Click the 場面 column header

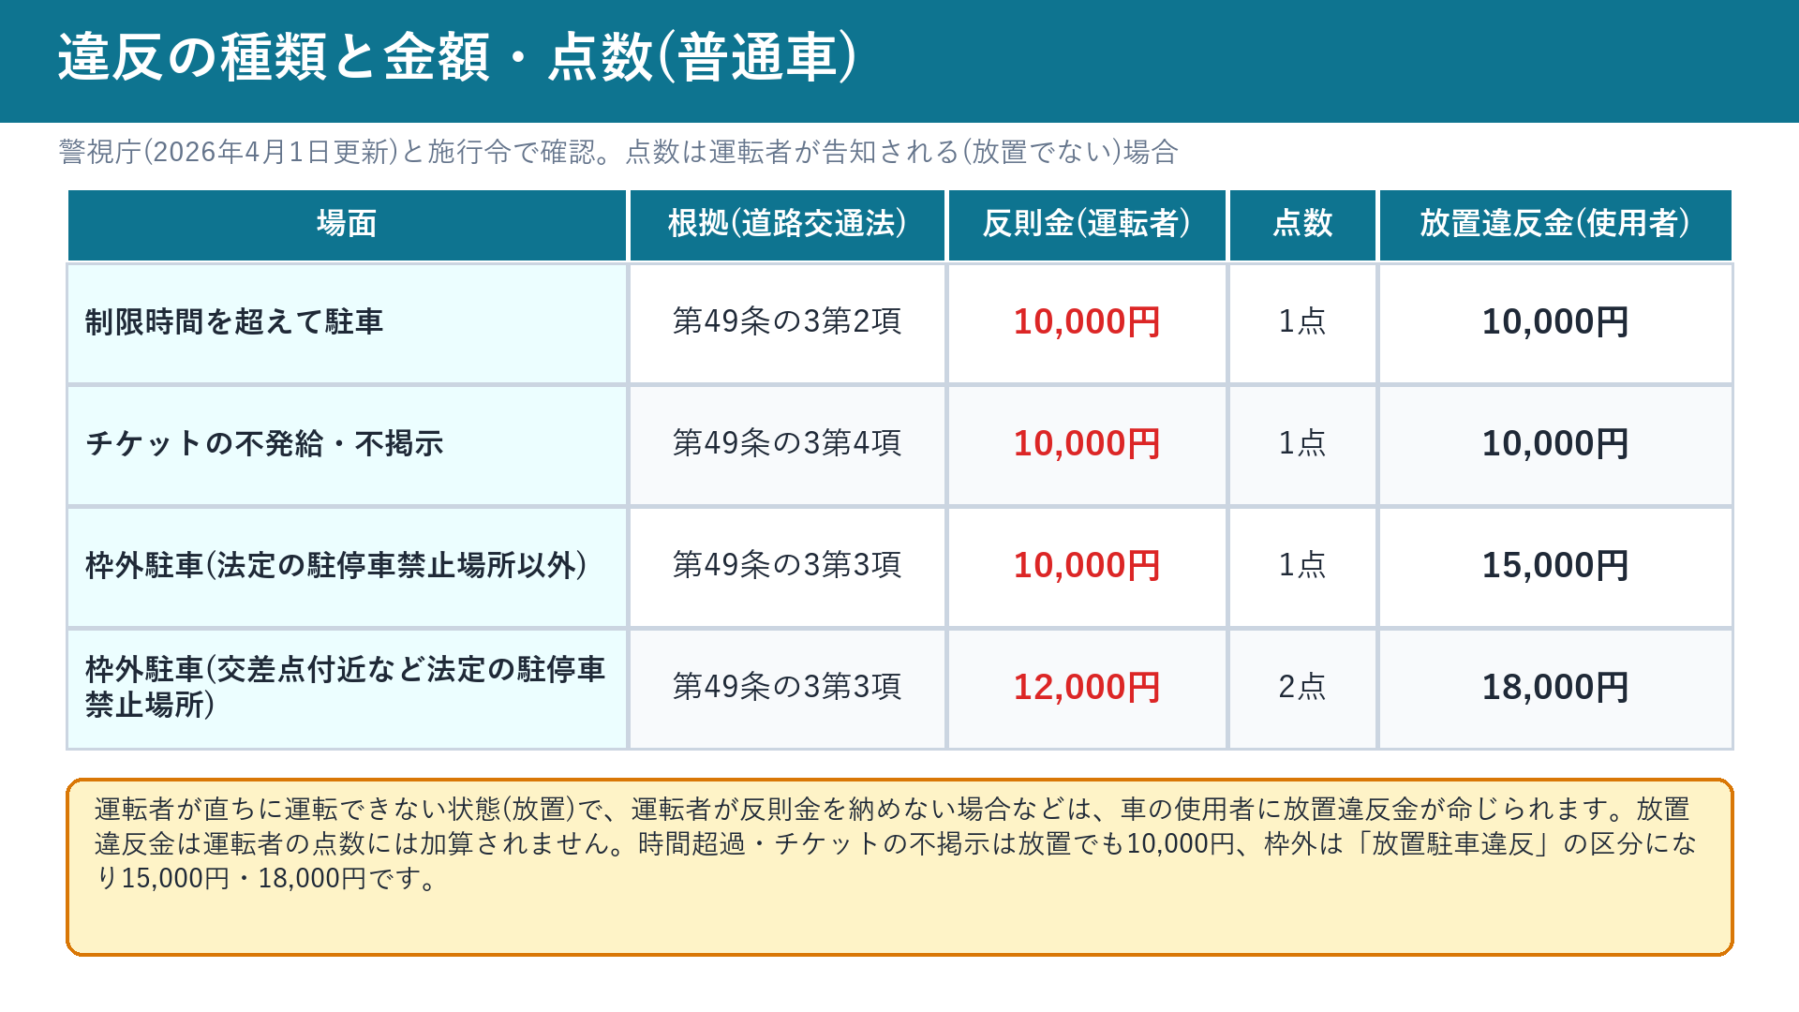point(347,224)
